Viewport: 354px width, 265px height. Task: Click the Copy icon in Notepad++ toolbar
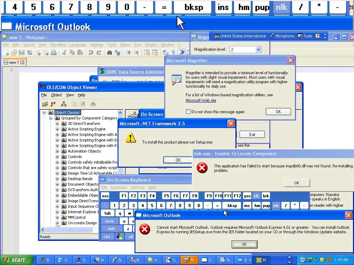72,53
